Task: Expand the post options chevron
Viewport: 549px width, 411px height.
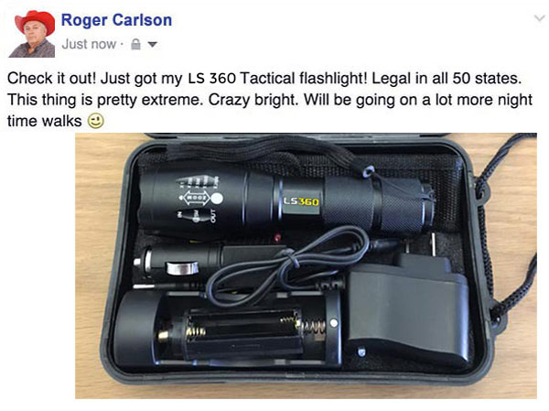Action: 539,18
